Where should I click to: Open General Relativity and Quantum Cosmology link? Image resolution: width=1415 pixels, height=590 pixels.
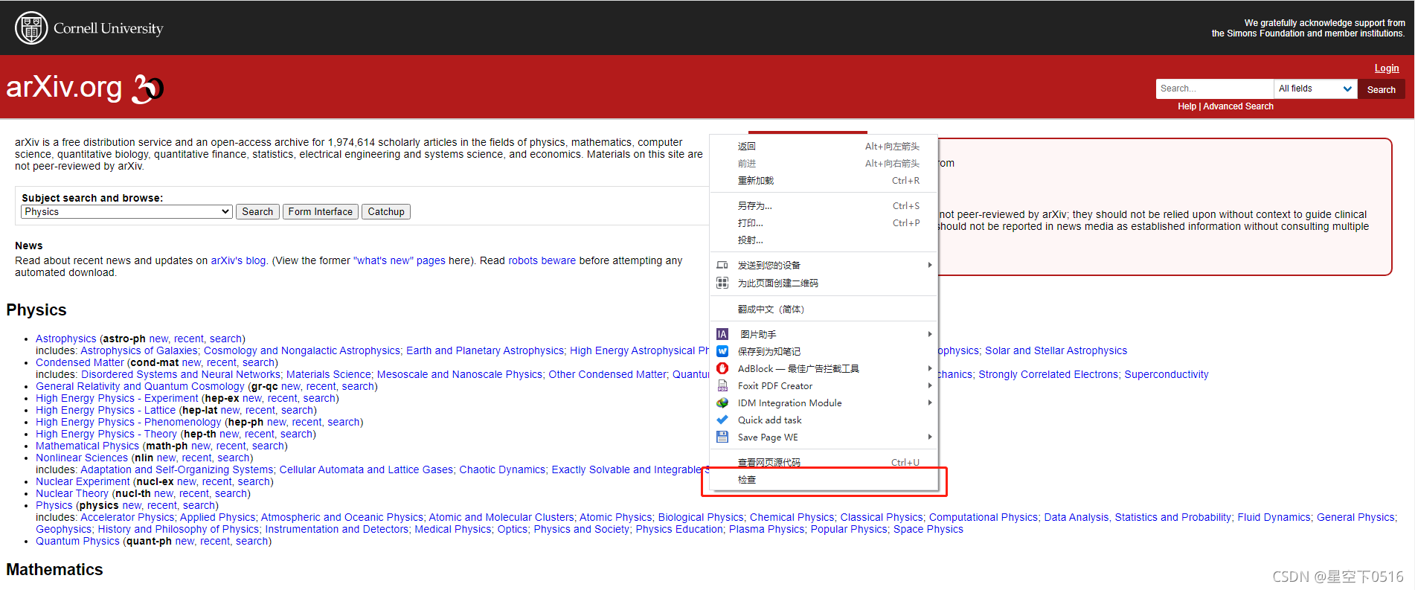(x=140, y=386)
